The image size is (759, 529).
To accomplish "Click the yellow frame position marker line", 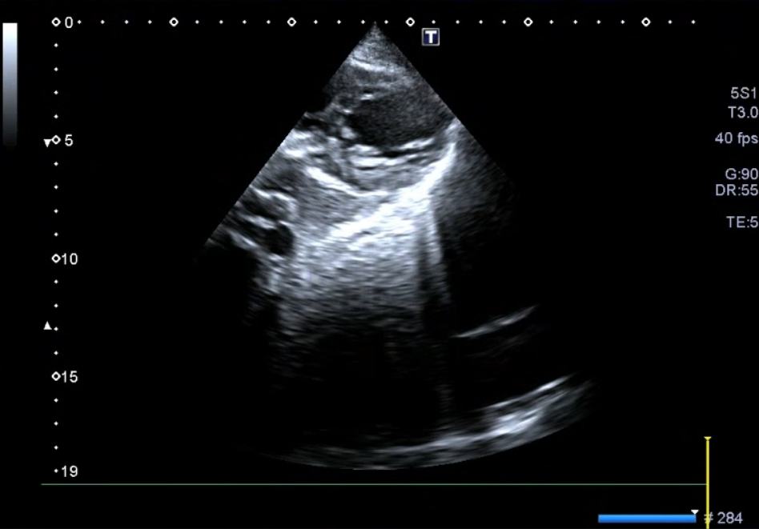I will (x=708, y=482).
